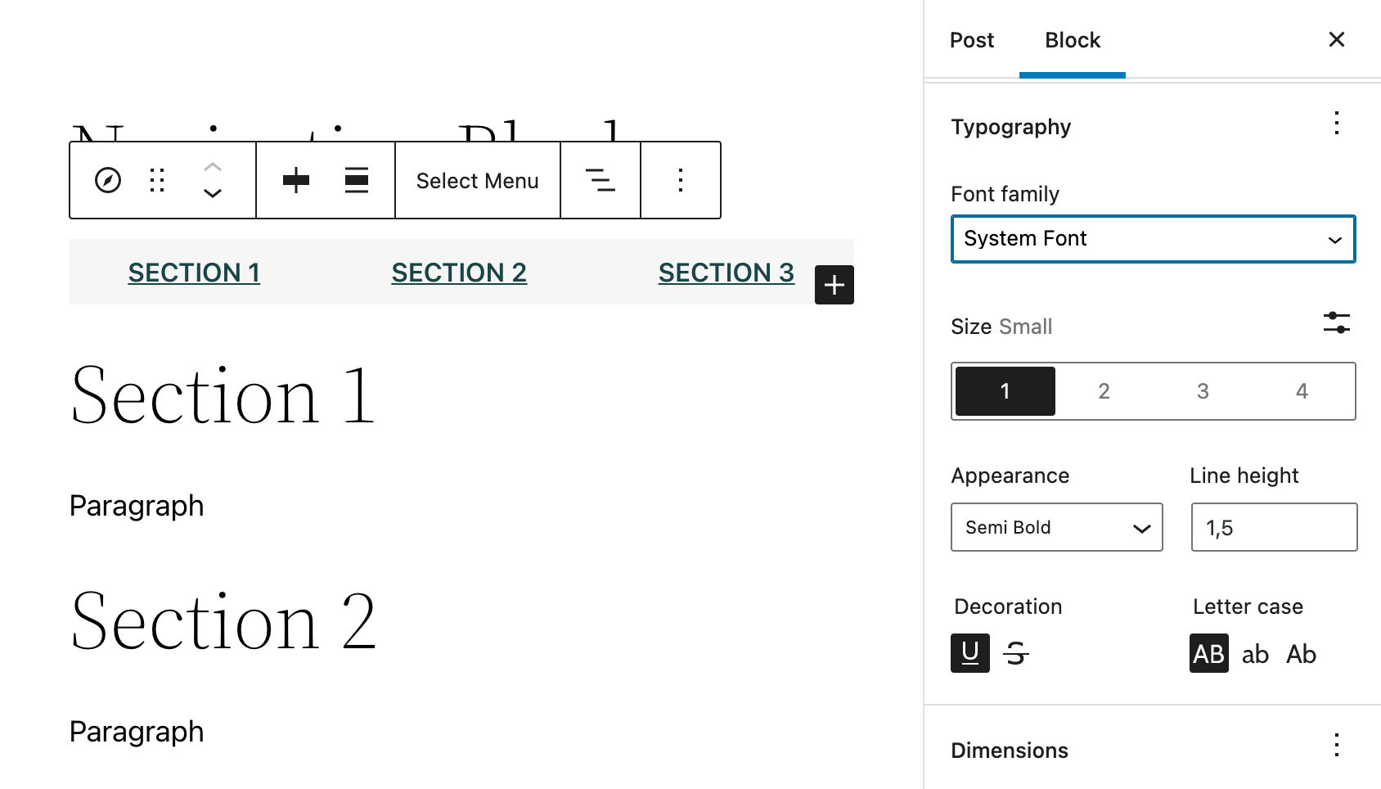Open the Dimensions options menu
The height and width of the screenshot is (789, 1381).
tap(1335, 747)
